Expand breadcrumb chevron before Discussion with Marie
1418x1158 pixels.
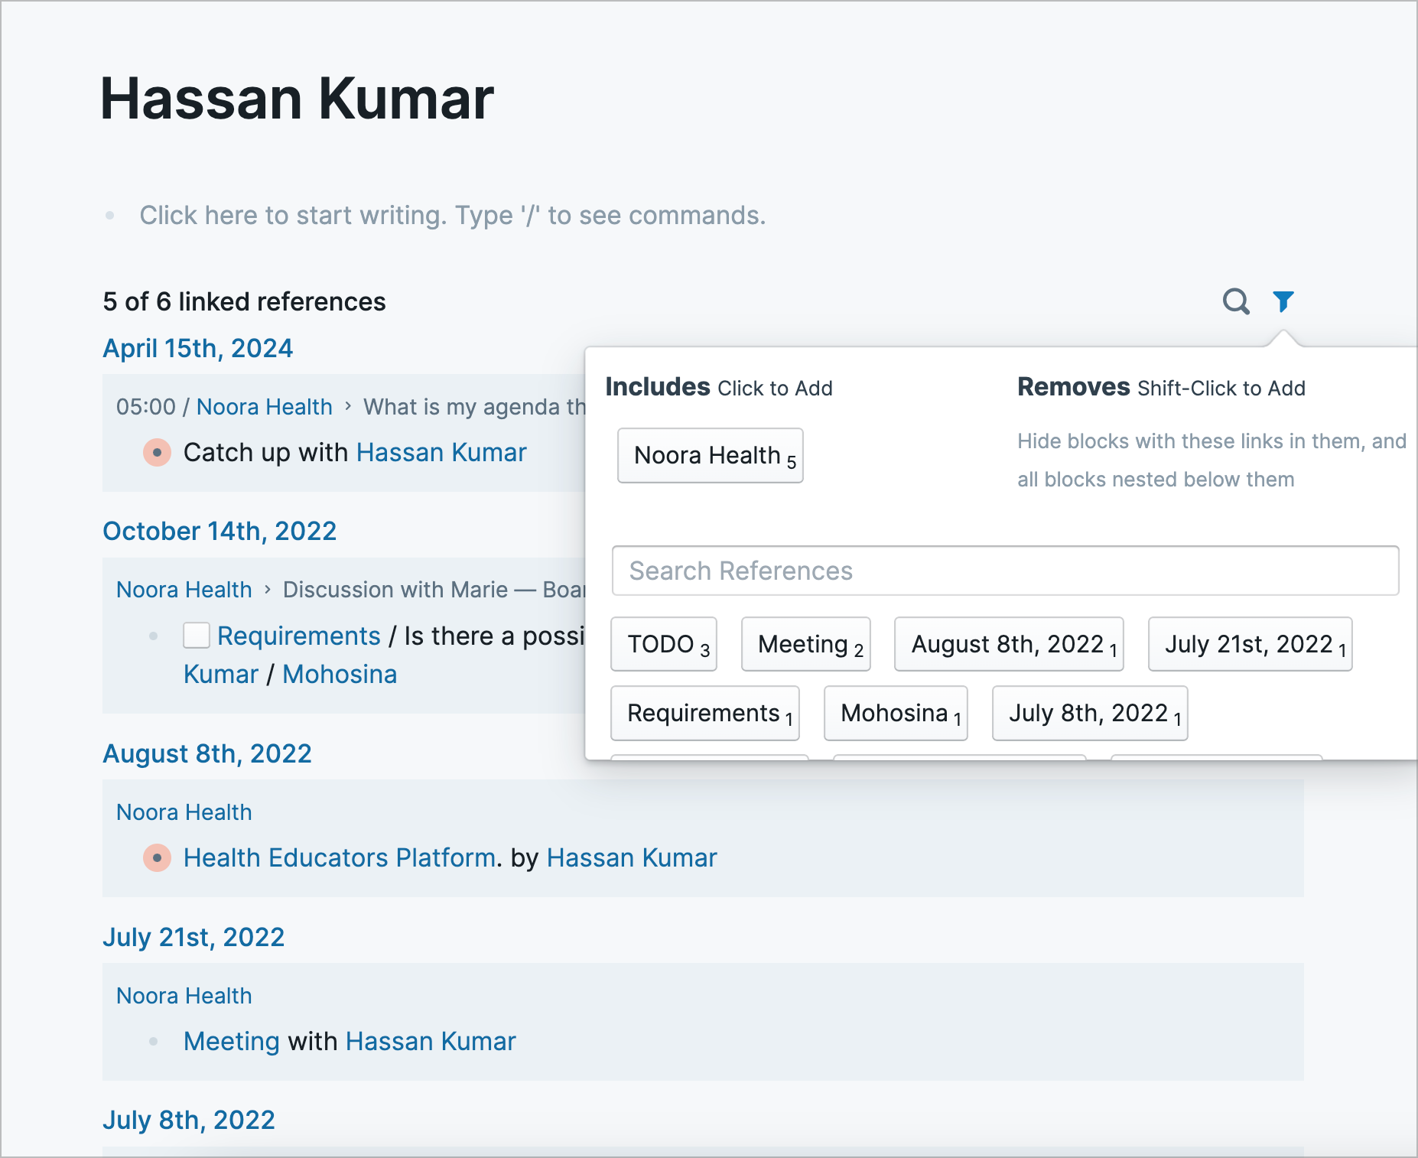click(268, 590)
